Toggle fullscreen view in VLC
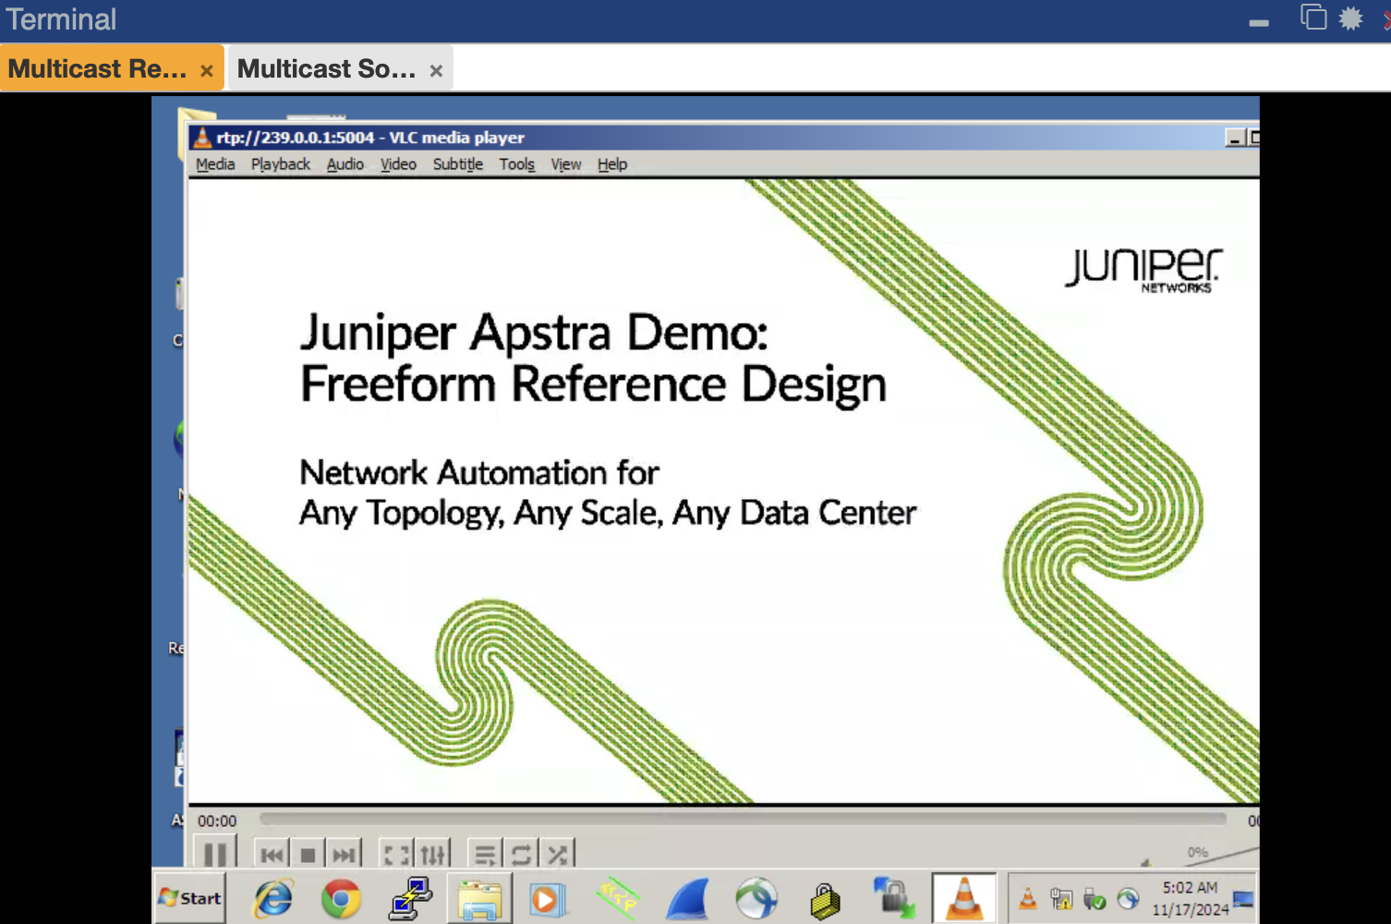 click(395, 853)
